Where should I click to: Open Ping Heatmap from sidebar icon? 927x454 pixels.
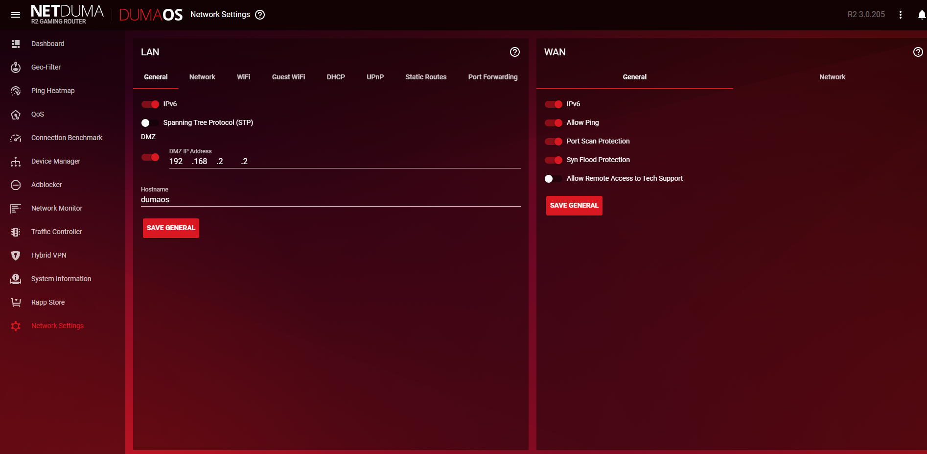click(16, 91)
